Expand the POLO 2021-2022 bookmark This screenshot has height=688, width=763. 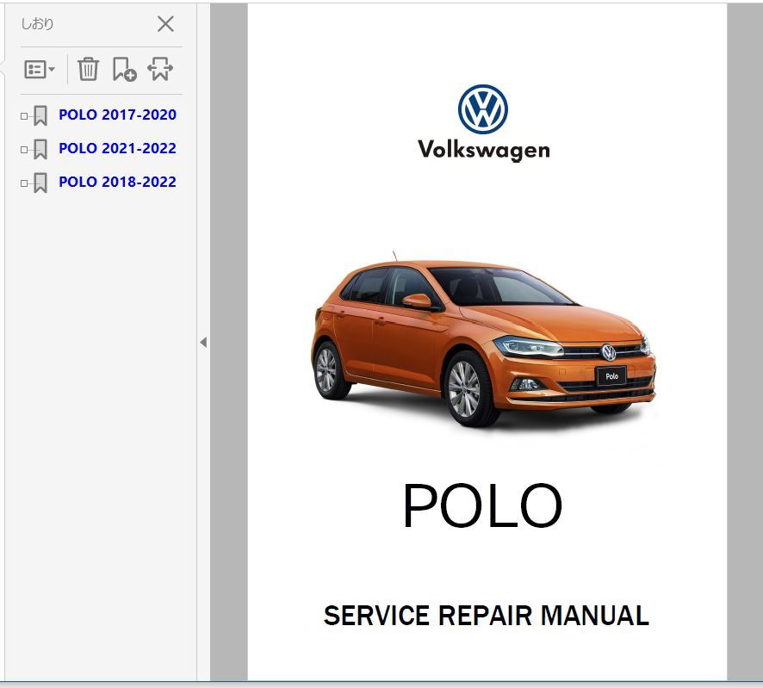tap(24, 150)
